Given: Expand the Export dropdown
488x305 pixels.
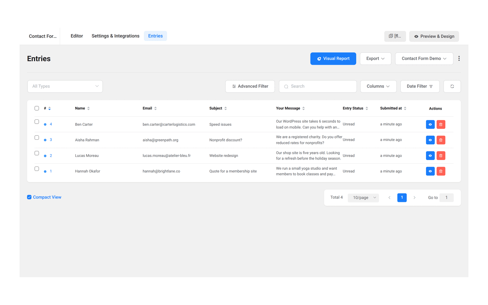Looking at the screenshot, I should tap(375, 58).
